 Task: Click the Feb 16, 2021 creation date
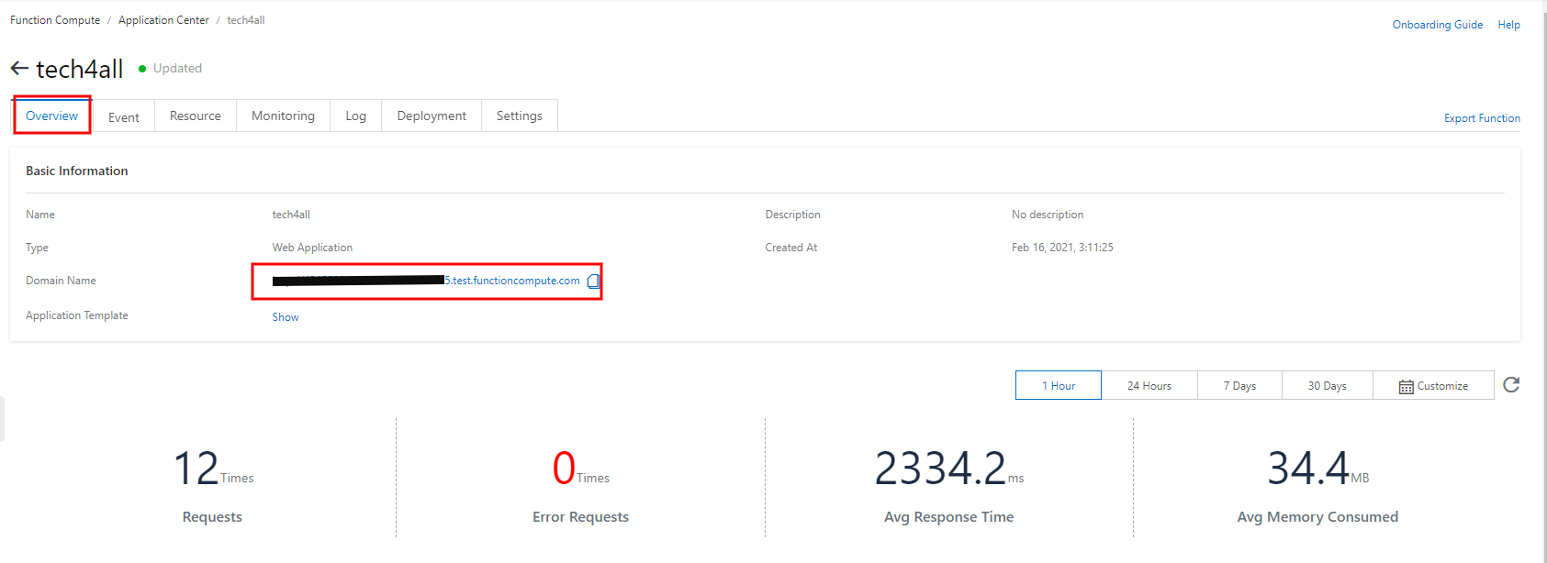1062,248
